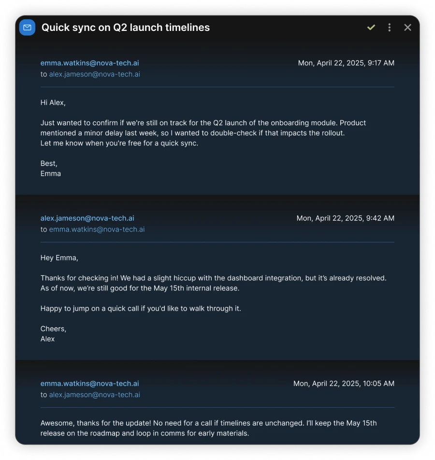
Task: Click the "Hi Alex," greeting line
Action: pos(53,102)
